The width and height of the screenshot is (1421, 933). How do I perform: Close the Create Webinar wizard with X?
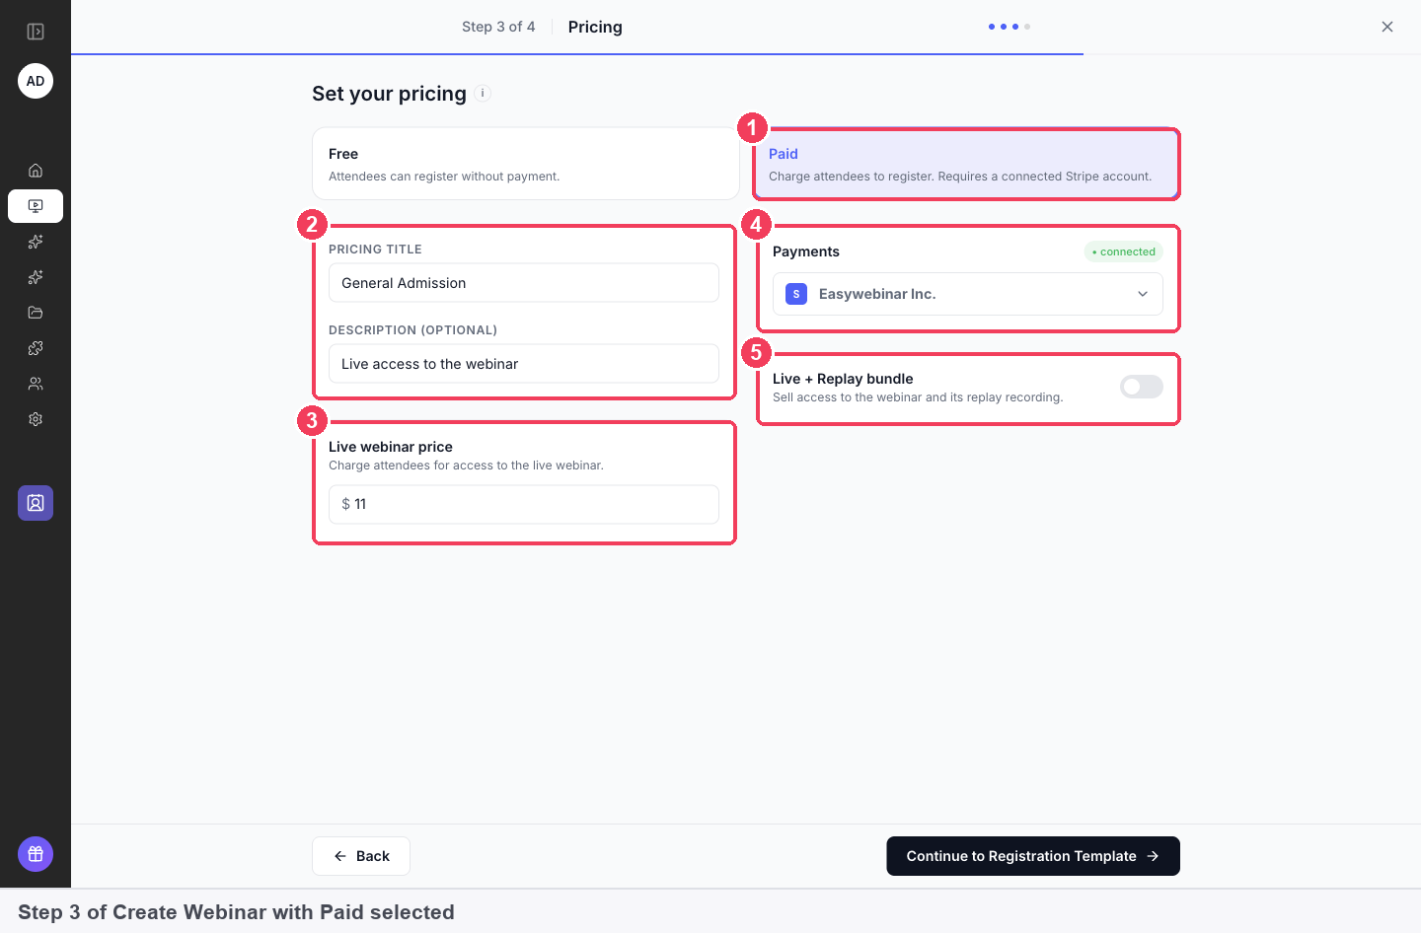1387,27
